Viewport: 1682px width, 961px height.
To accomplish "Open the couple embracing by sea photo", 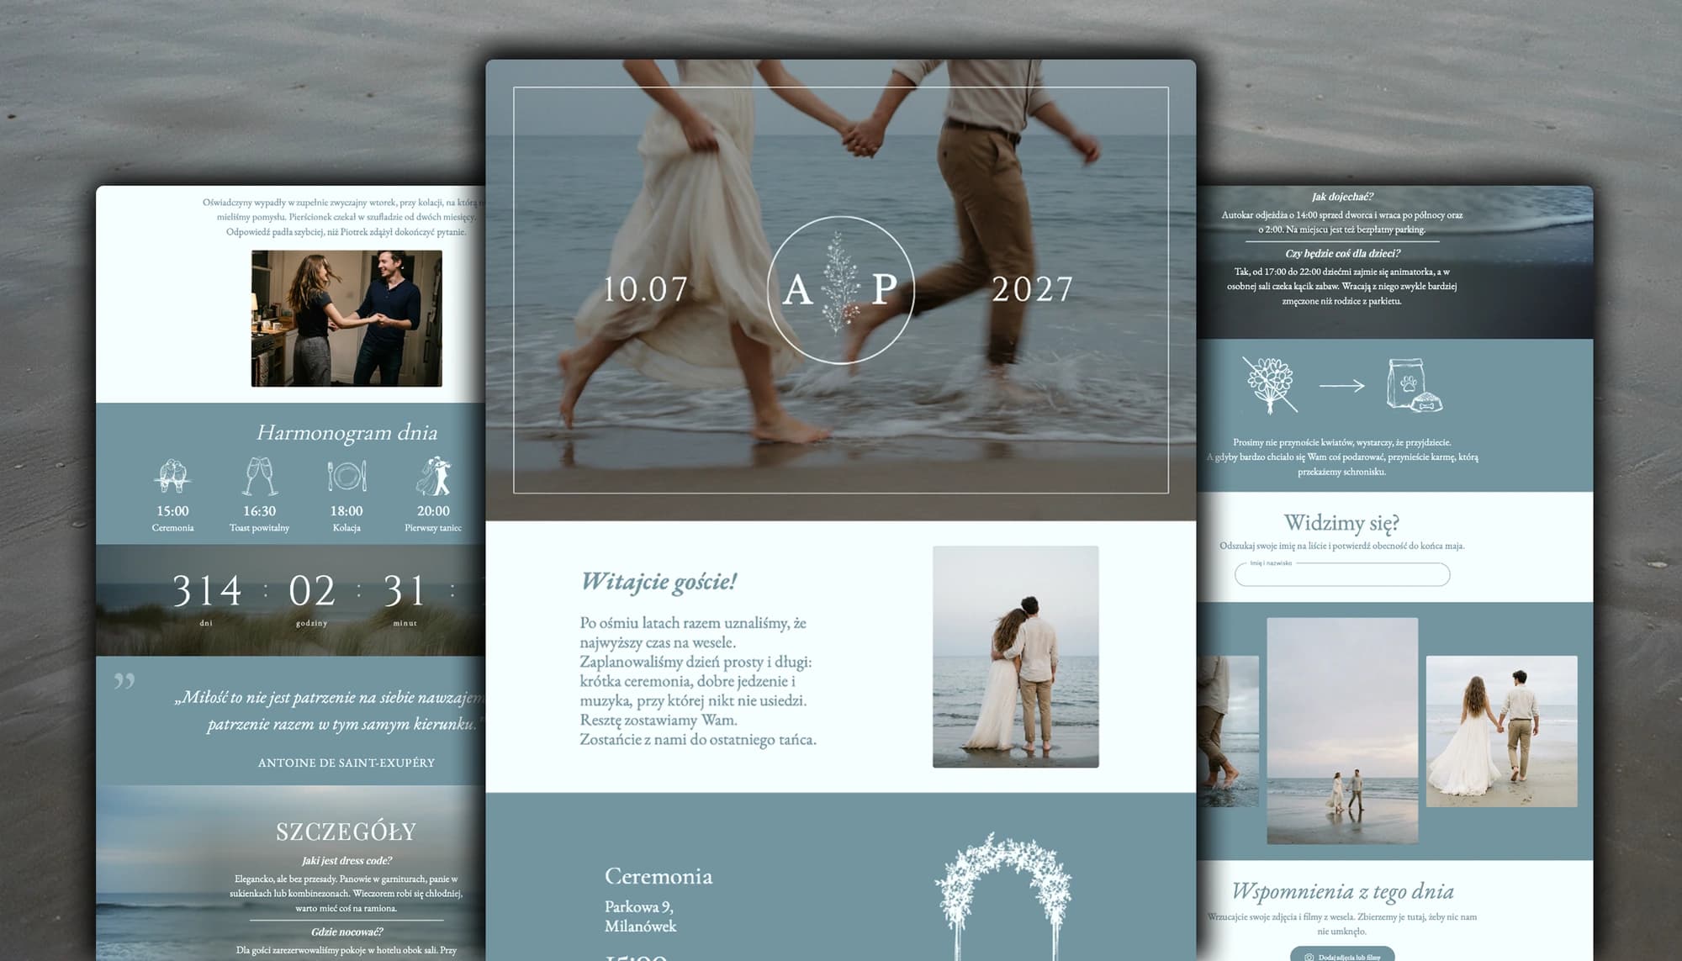I will click(x=1015, y=657).
